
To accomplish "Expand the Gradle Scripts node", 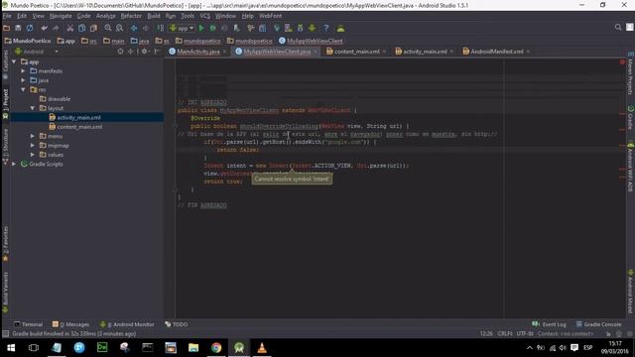I will point(14,164).
